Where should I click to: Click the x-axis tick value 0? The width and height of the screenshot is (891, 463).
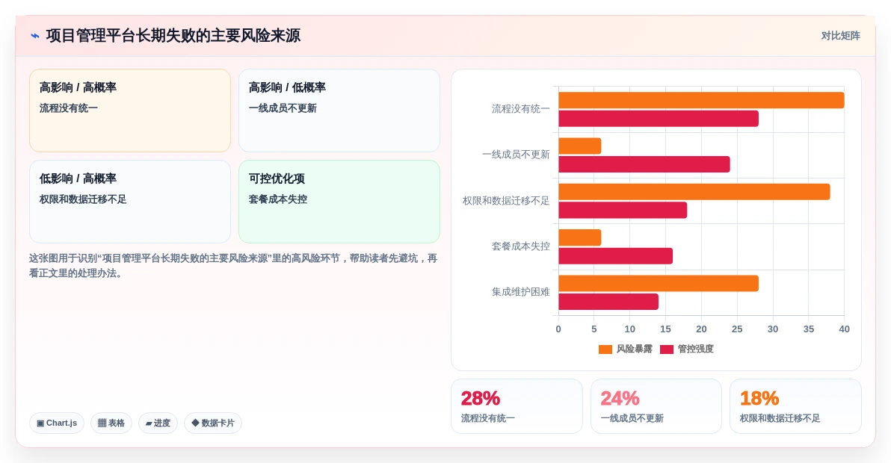click(x=558, y=329)
